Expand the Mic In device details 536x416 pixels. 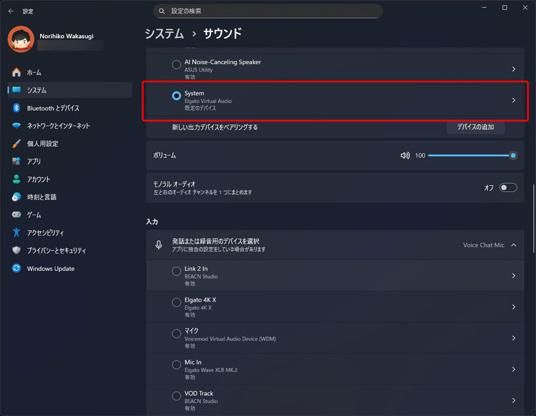coord(513,369)
